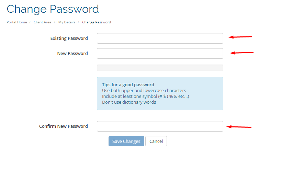Click the "Don't use dictionary words" tip
Image resolution: width=281 pixels, height=169 pixels.
click(x=129, y=102)
